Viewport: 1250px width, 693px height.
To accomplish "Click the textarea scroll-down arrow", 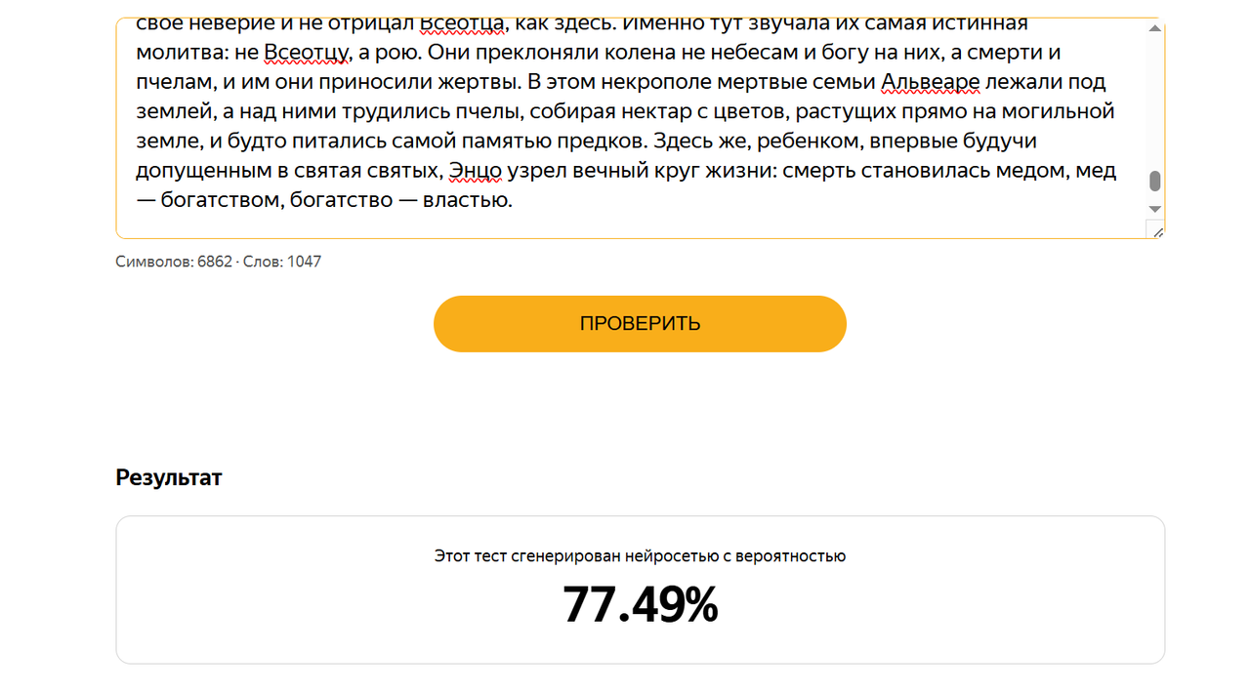I will [1155, 209].
